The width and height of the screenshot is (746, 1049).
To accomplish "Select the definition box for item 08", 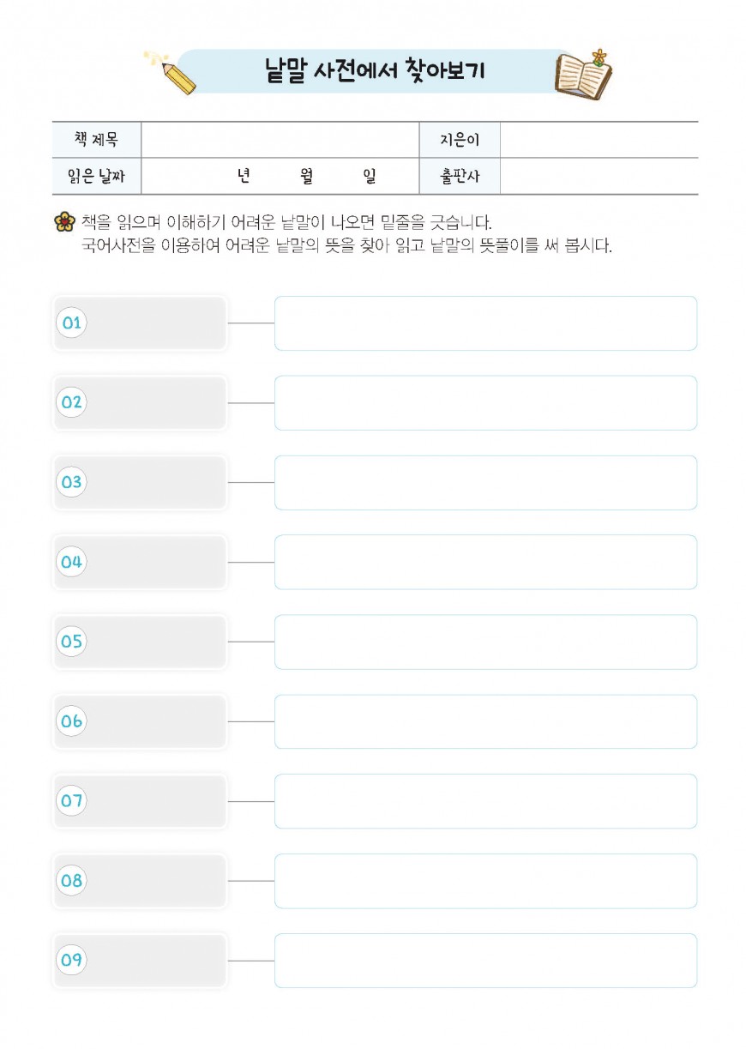I will point(485,881).
